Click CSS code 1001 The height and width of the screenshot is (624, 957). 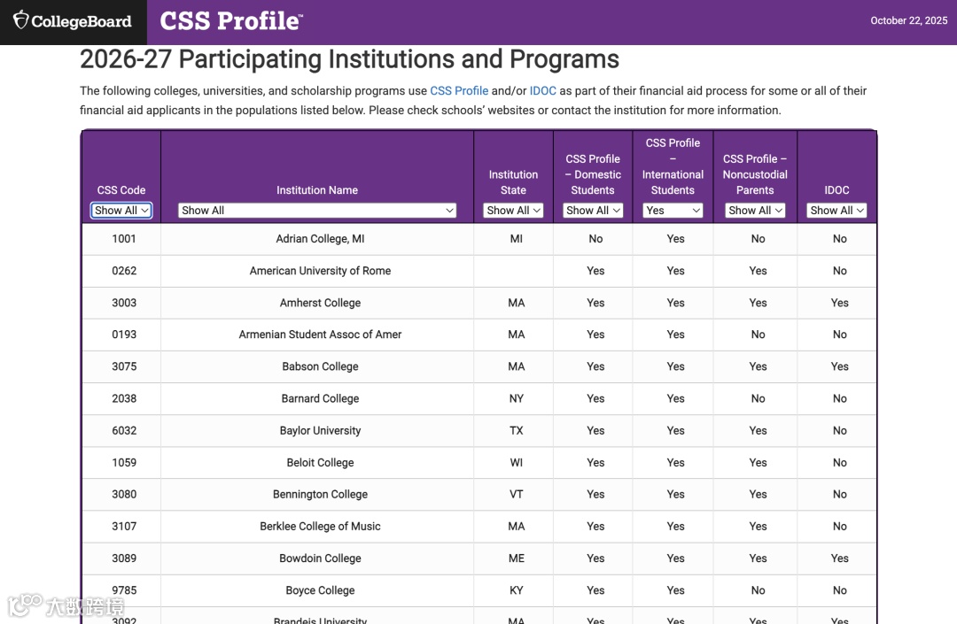click(x=124, y=239)
